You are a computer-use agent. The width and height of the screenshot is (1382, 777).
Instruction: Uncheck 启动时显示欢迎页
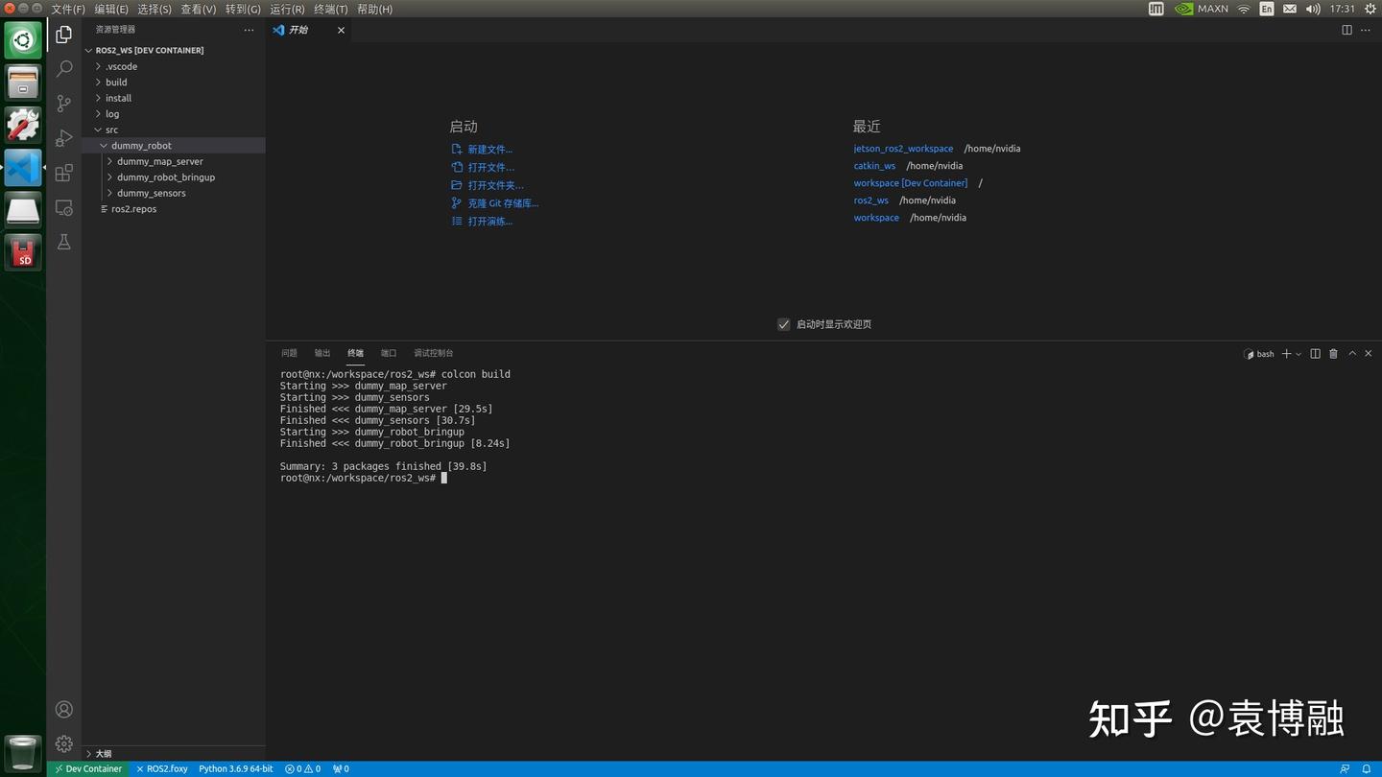click(784, 324)
